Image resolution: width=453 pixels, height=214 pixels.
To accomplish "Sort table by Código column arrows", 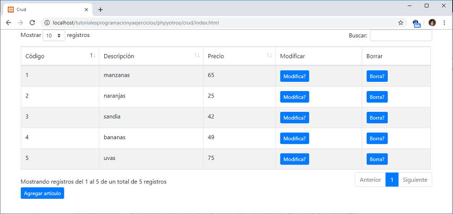I will click(x=93, y=55).
